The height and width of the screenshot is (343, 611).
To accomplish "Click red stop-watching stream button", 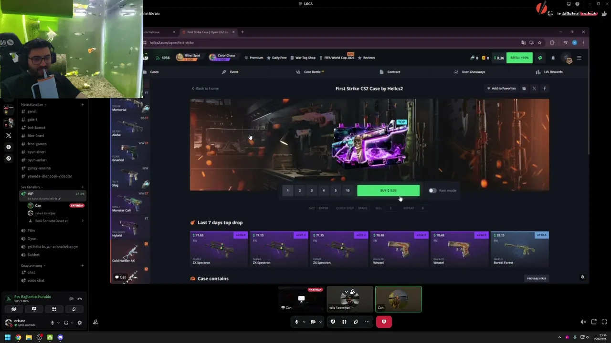I will (x=384, y=322).
